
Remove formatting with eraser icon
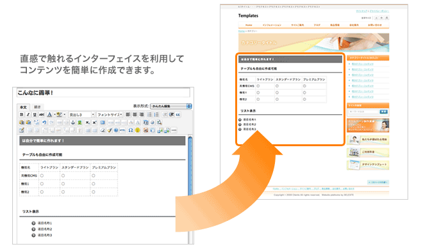pyautogui.click(x=103, y=130)
